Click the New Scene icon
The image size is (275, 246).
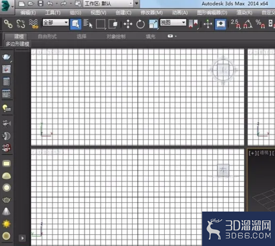(21, 3)
